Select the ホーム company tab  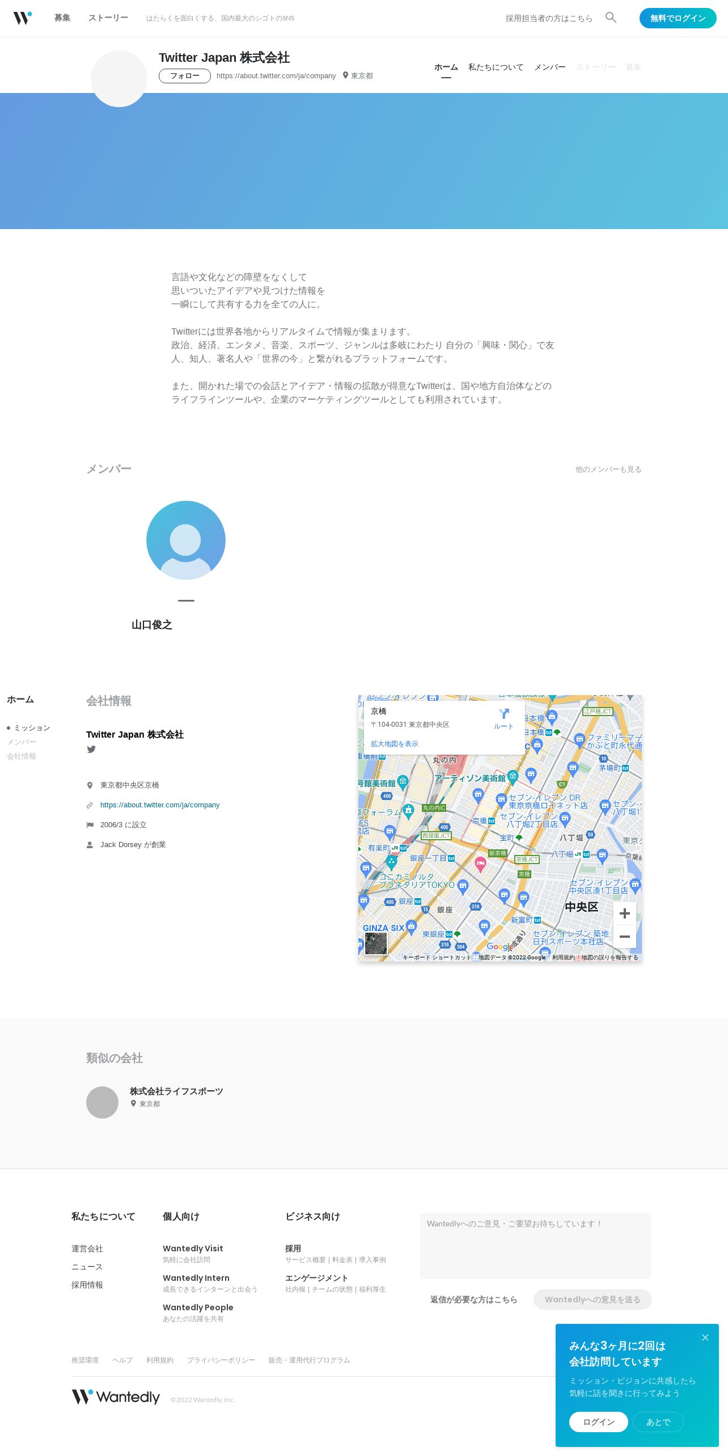[x=446, y=67]
